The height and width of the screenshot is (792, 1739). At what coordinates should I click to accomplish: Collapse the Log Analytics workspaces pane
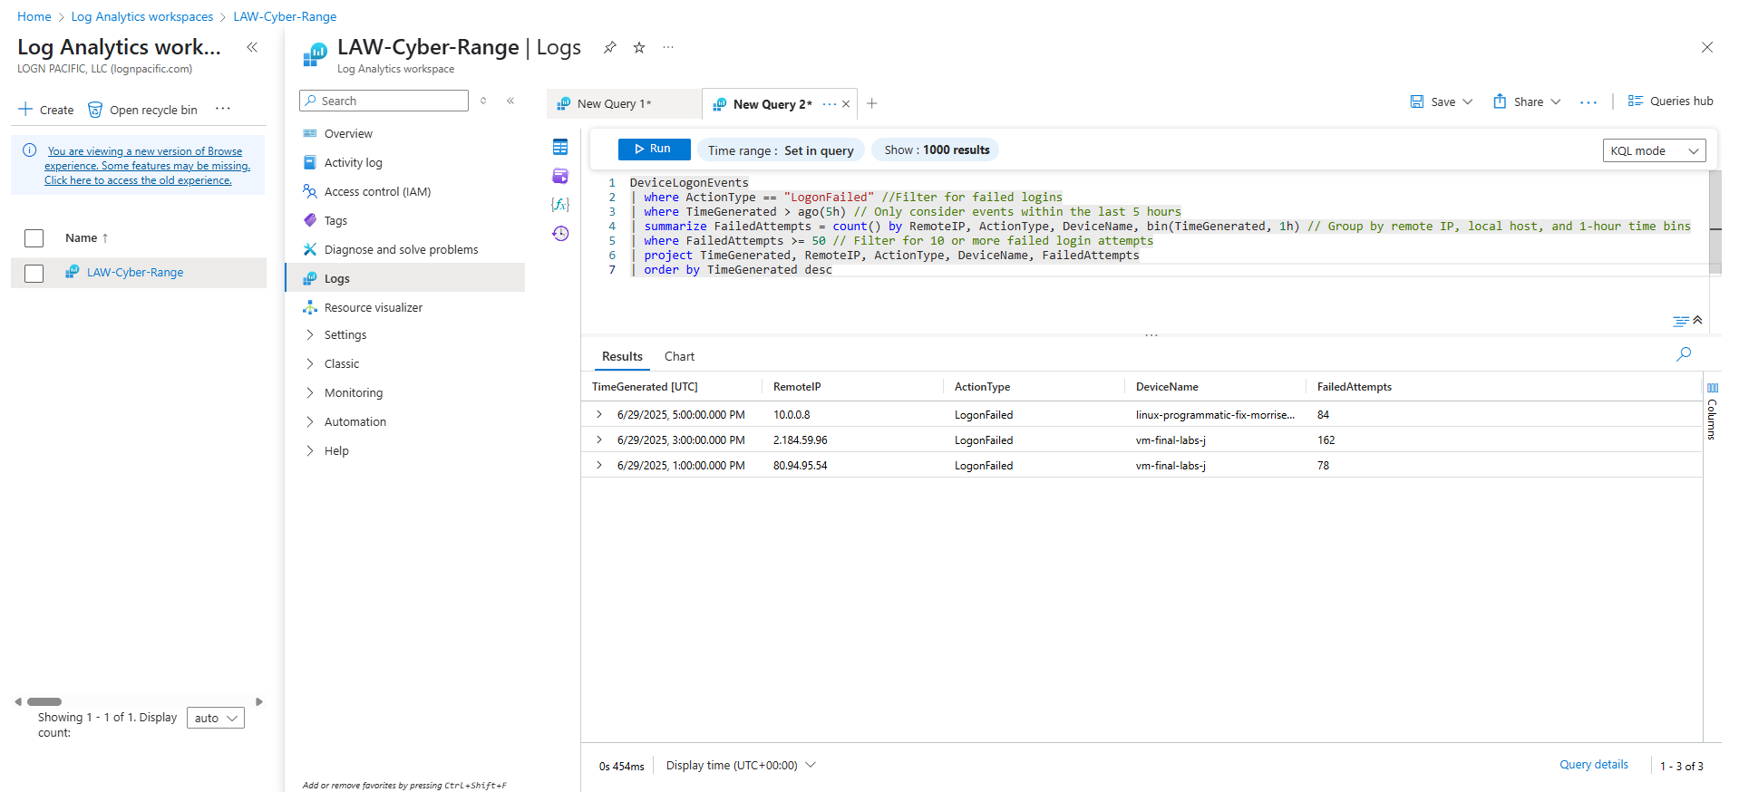coord(252,47)
